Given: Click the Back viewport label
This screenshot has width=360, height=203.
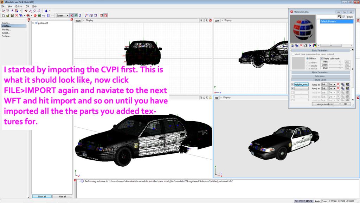Looking at the screenshot, I should pos(78,21).
